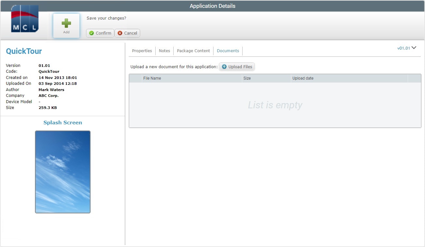Switch to the Properties tab
Viewport: 425px width, 247px height.
142,51
